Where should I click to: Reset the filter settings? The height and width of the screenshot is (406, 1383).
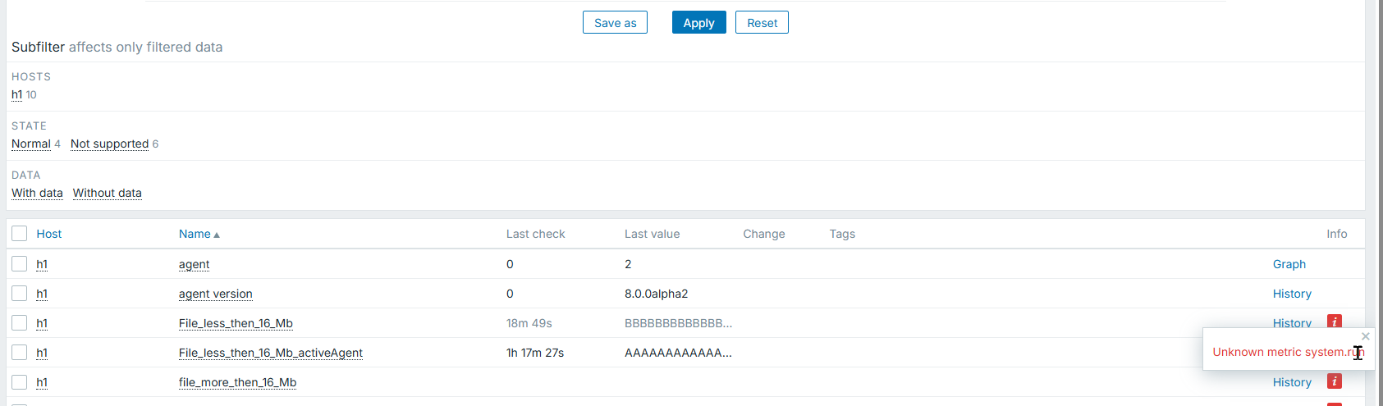coord(762,23)
